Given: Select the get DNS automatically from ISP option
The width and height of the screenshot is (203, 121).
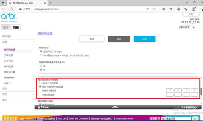Looking at the screenshot, I should click(x=40, y=83).
